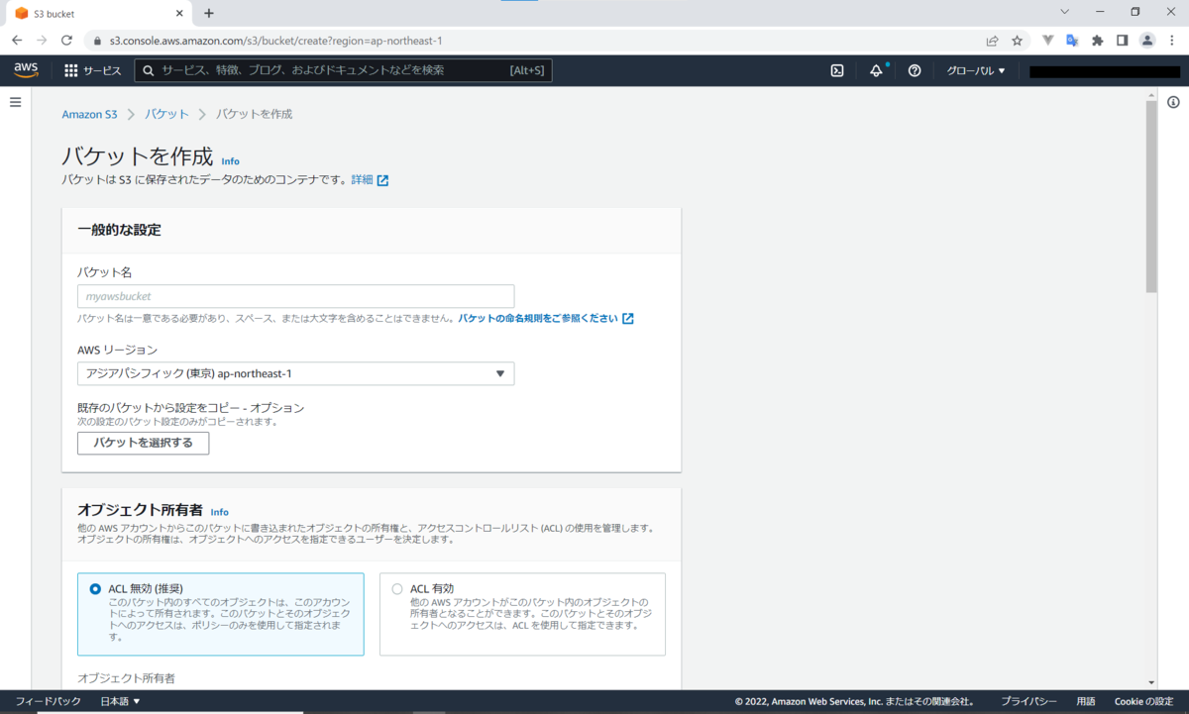The height and width of the screenshot is (714, 1189).
Task: Open the Chrome three-dot menu
Action: (1172, 41)
